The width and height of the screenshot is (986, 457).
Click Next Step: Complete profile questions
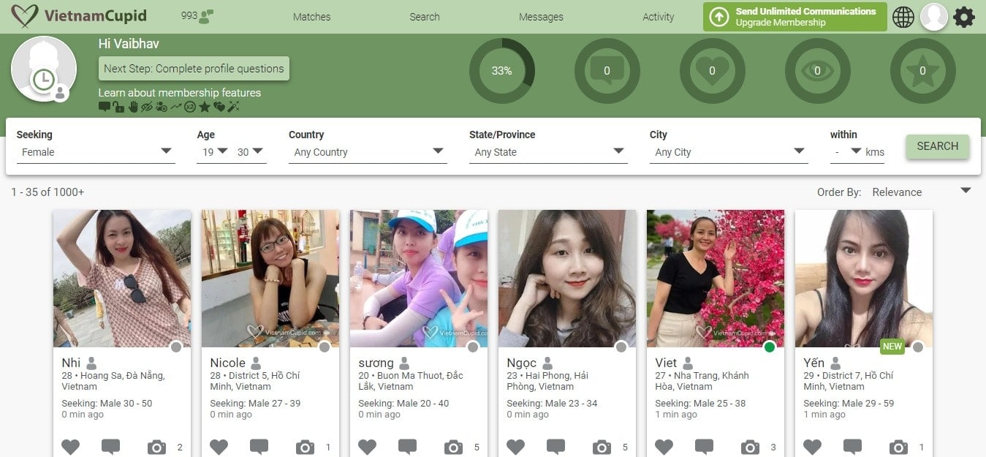[x=194, y=69]
